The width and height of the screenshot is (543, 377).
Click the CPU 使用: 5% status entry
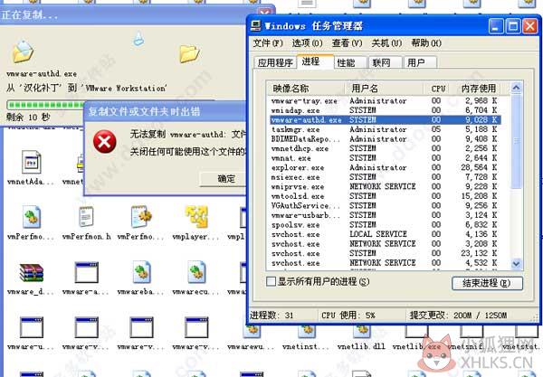pyautogui.click(x=348, y=316)
